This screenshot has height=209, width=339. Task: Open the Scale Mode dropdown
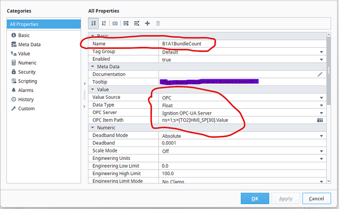321,151
